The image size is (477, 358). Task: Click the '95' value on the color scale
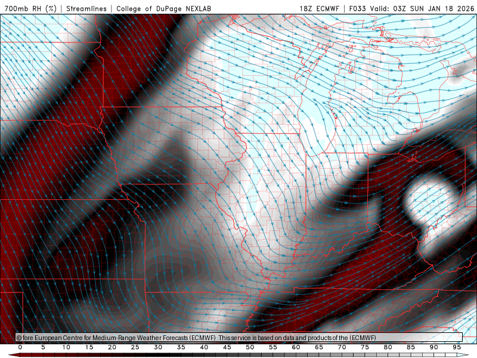click(x=457, y=347)
